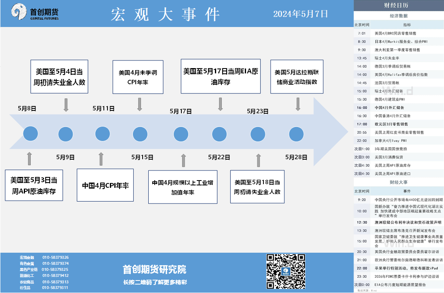Click the 能源化工 phone number 010-58379412
Screen dimensions: 444x293
pos(55,276)
